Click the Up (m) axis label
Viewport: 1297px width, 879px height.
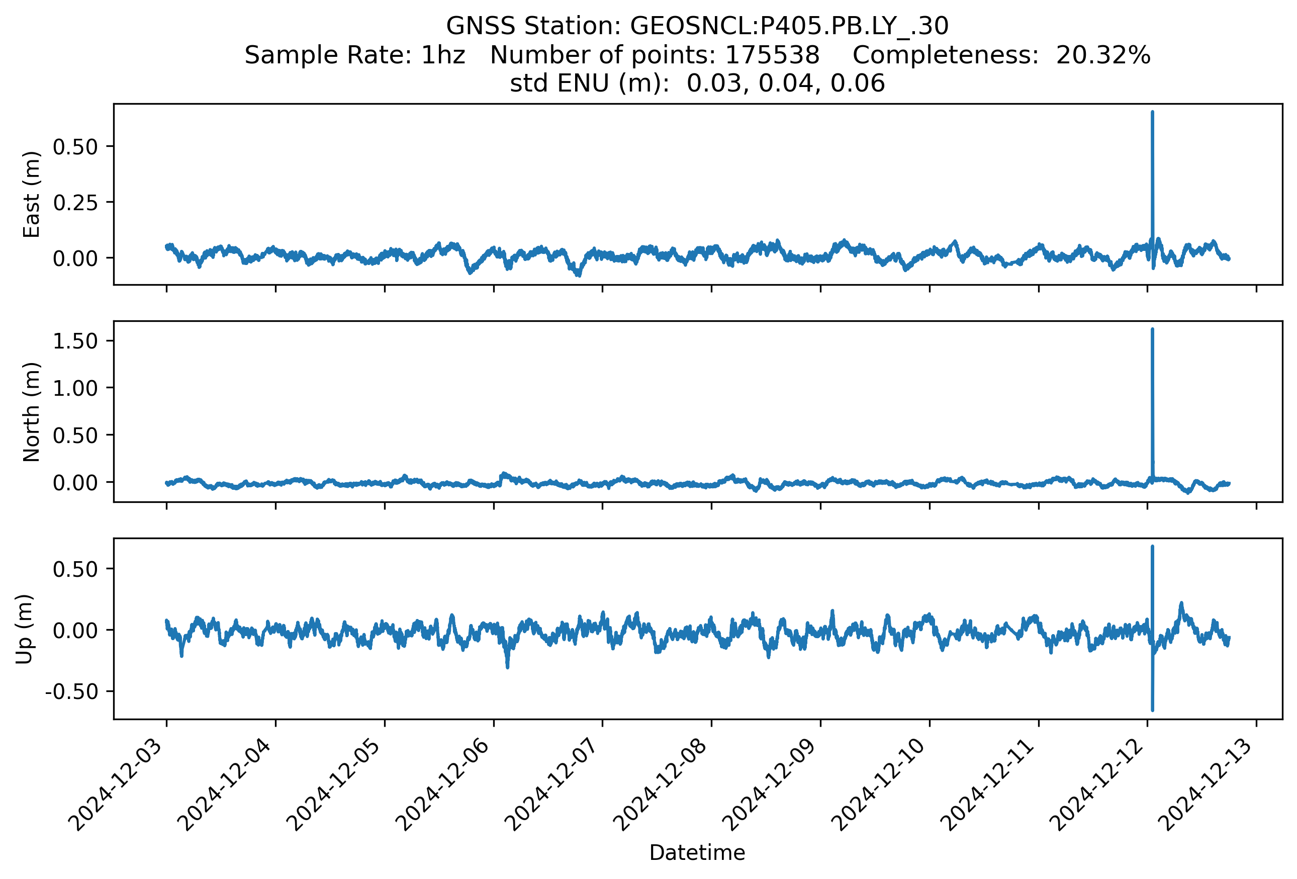point(24,629)
